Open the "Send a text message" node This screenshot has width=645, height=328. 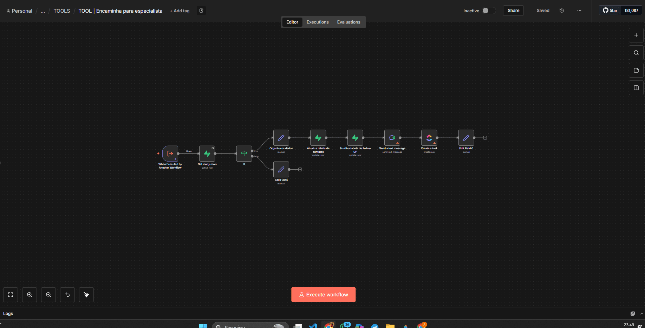(392, 138)
